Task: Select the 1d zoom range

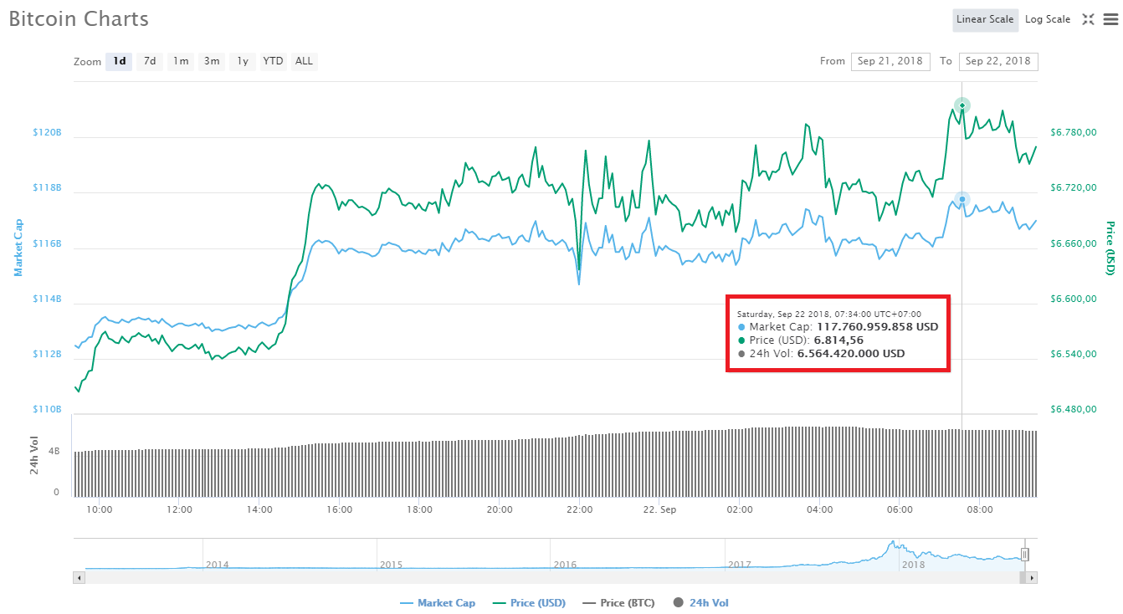Action: [119, 61]
